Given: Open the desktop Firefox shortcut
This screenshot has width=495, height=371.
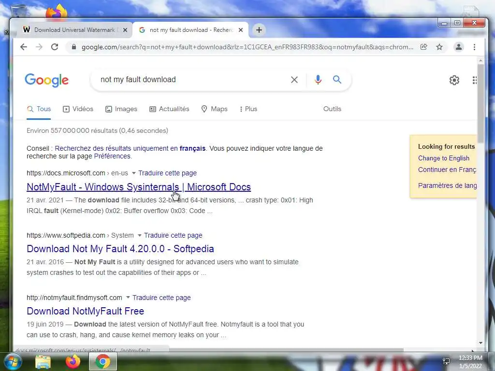Looking at the screenshot, I should [x=57, y=12].
